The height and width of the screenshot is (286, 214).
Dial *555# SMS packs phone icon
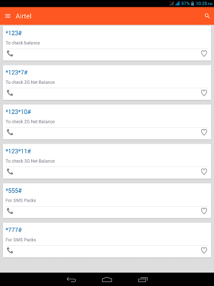(x=10, y=211)
